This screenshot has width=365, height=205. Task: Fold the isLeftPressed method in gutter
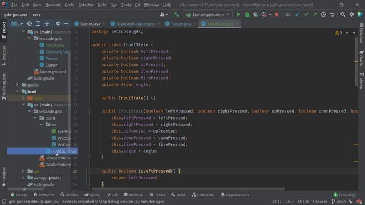90,171
